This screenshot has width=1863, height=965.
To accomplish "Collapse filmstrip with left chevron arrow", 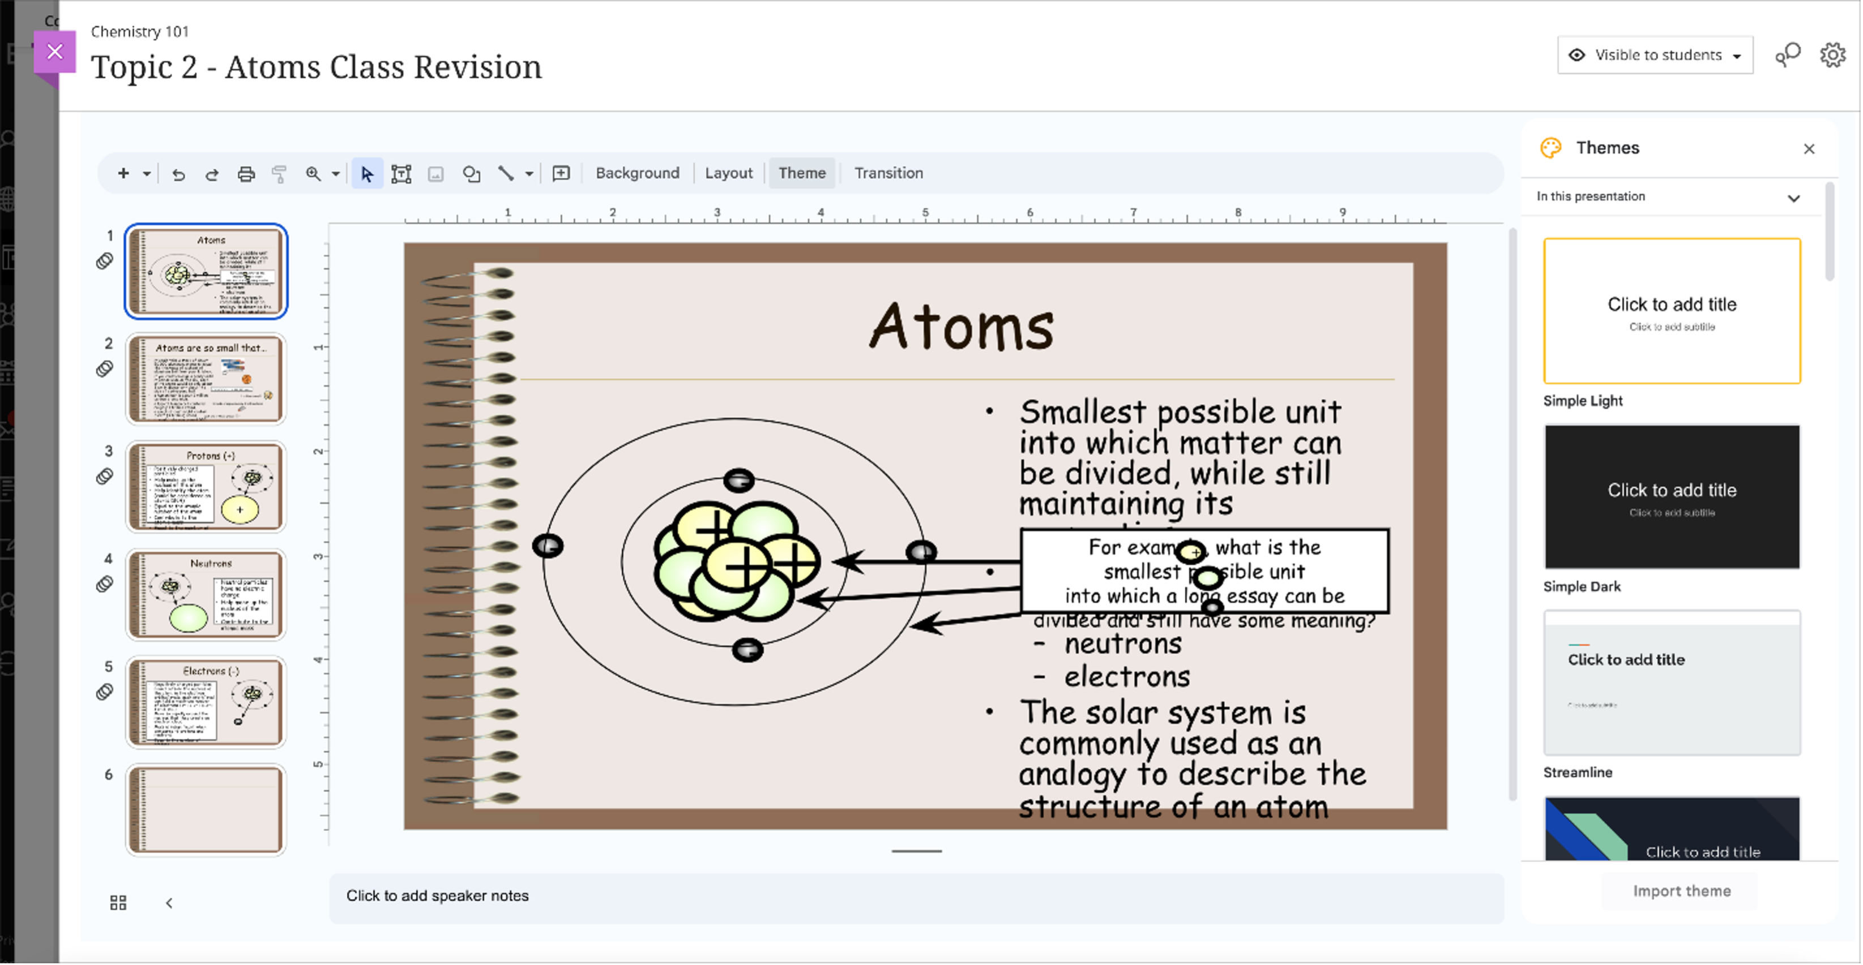I will click(x=169, y=903).
